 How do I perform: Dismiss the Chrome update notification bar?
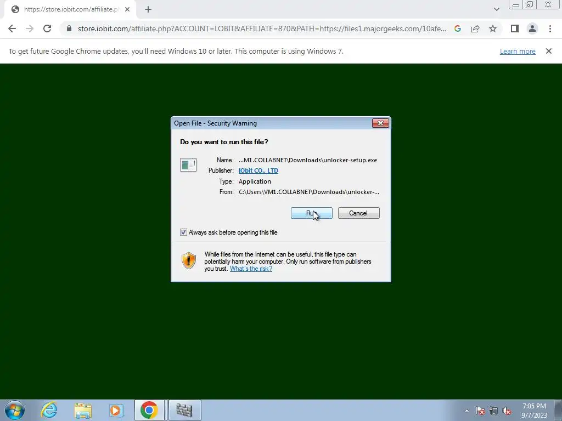click(x=548, y=51)
